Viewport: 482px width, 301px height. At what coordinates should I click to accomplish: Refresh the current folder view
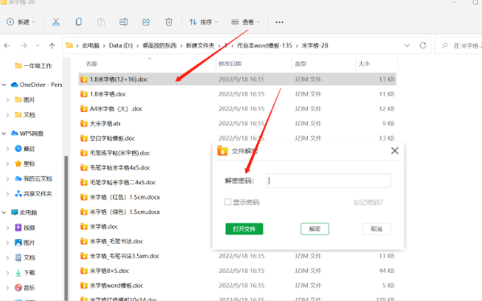[x=423, y=45]
